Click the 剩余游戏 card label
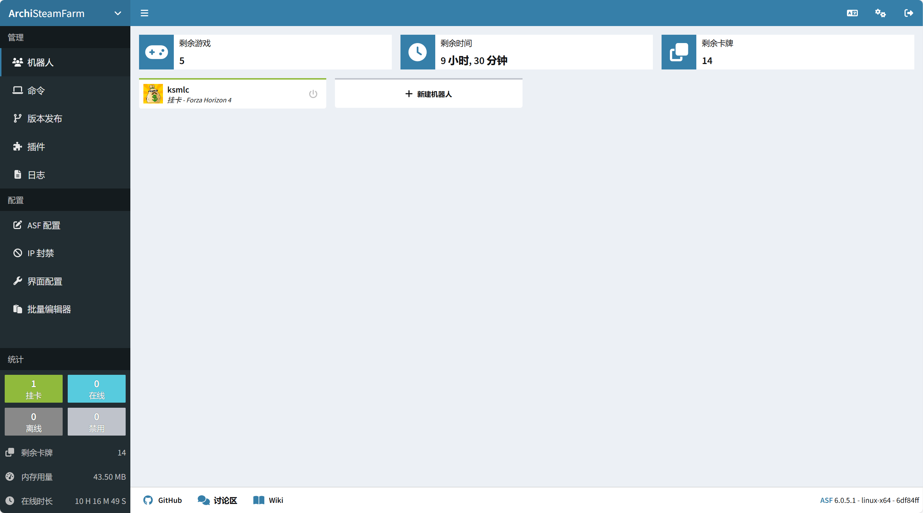Viewport: 923px width, 513px height. 195,43
